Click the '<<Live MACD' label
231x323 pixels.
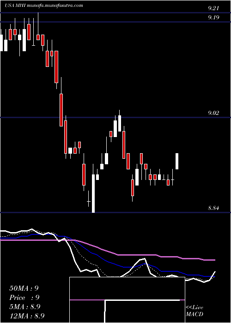195,311
